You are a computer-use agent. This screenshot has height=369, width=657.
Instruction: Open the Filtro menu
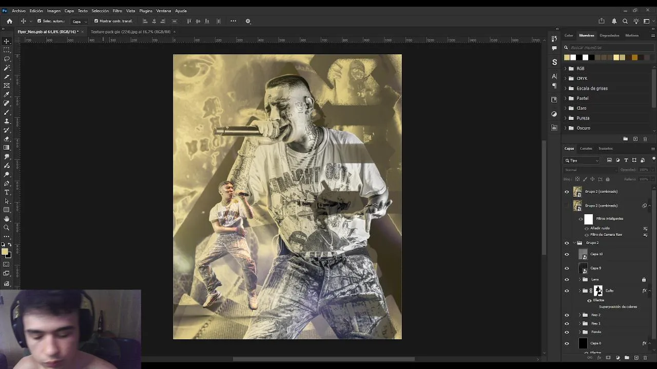118,11
